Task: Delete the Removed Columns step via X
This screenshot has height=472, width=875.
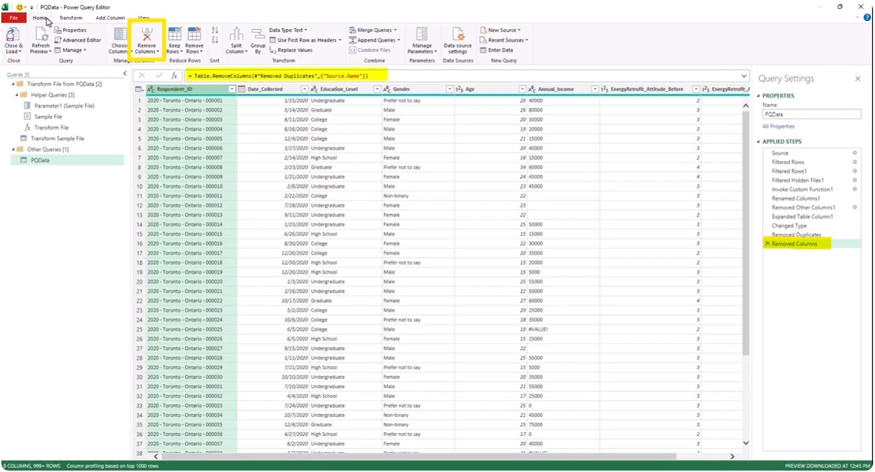Action: (x=767, y=243)
